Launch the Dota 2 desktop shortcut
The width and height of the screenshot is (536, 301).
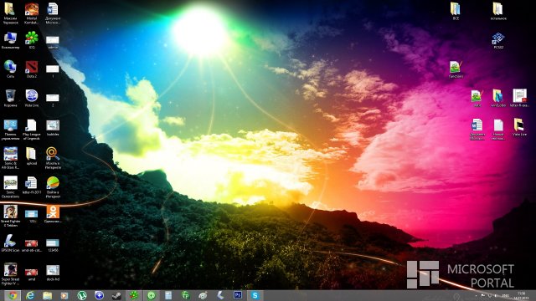32,69
